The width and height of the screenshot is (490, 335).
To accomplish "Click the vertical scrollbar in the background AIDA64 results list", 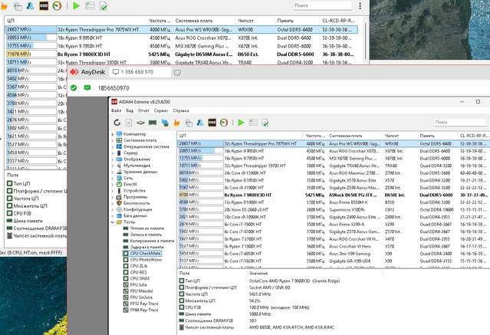I will [365, 41].
